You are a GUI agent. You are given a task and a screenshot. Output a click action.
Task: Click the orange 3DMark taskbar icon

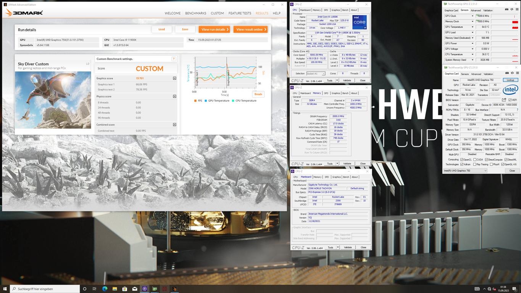point(174,289)
